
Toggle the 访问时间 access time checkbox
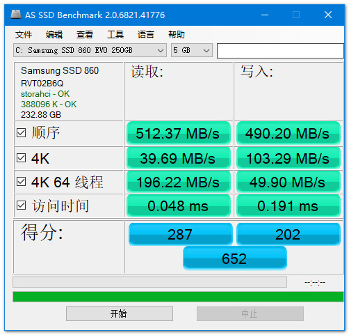coord(21,205)
